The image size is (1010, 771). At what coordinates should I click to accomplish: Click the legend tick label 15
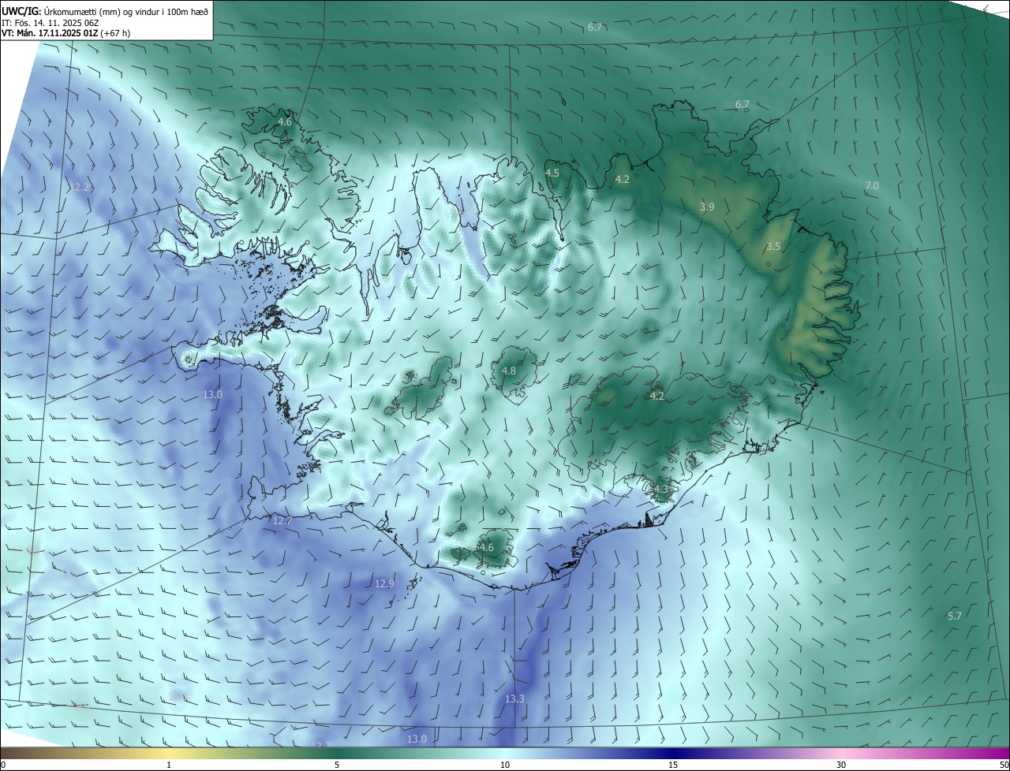tap(673, 765)
